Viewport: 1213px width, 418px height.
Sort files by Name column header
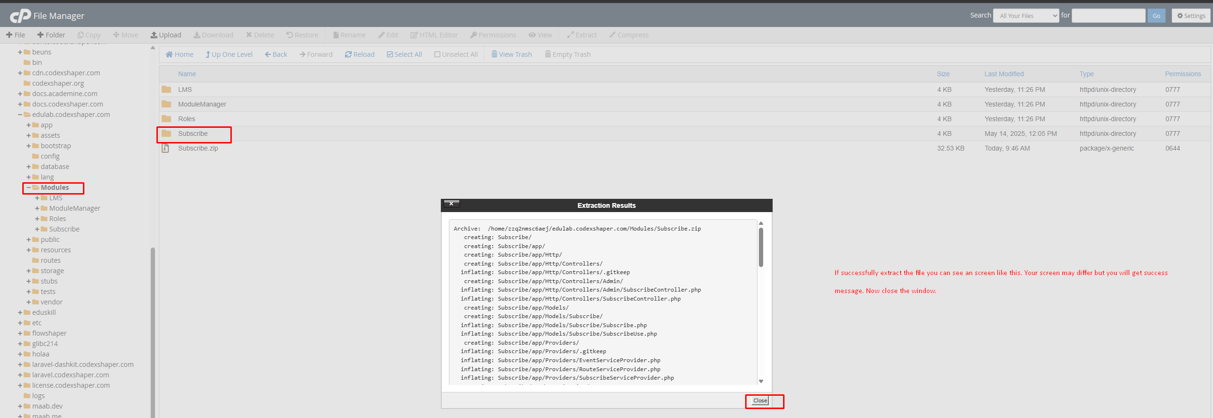click(187, 74)
